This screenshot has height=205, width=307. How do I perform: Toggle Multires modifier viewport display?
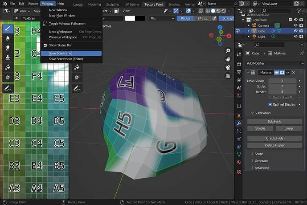pos(276,73)
